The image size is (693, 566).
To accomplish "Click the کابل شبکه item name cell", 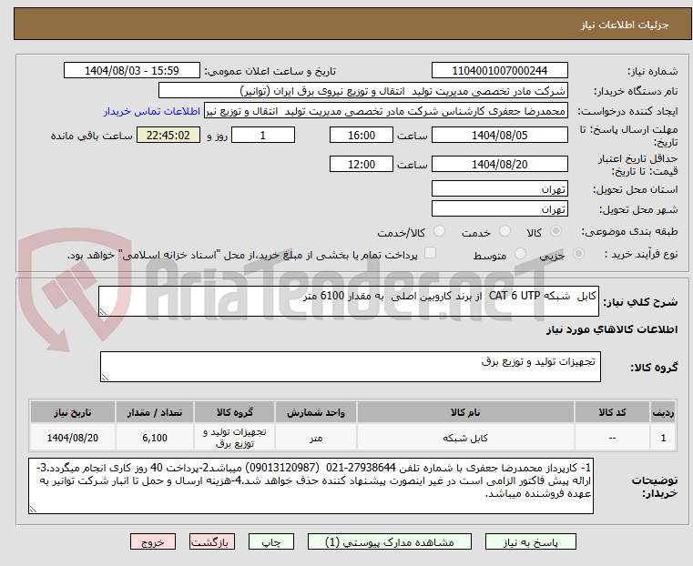I will click(x=465, y=438).
